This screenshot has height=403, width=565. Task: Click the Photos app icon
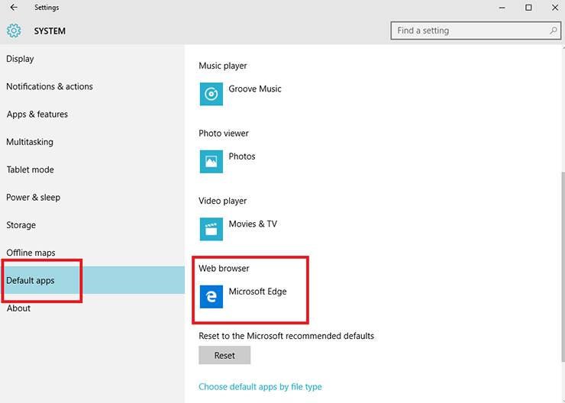point(211,162)
